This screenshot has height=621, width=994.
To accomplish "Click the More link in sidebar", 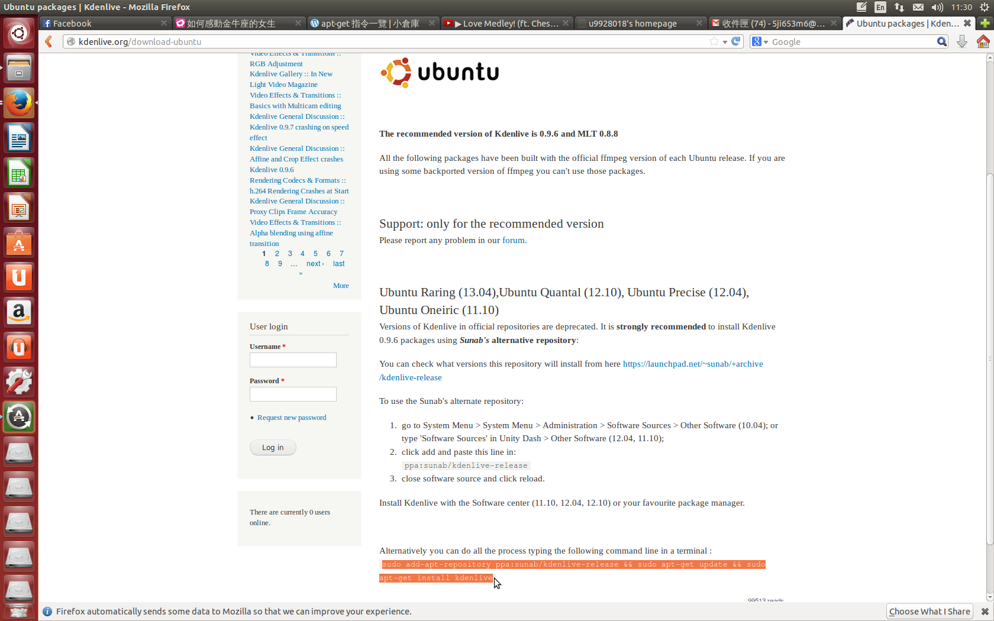I will click(341, 286).
